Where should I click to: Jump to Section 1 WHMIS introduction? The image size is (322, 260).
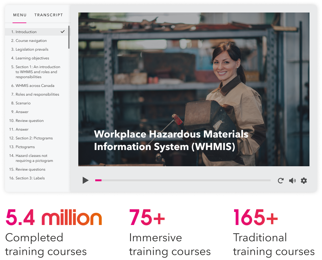38,72
